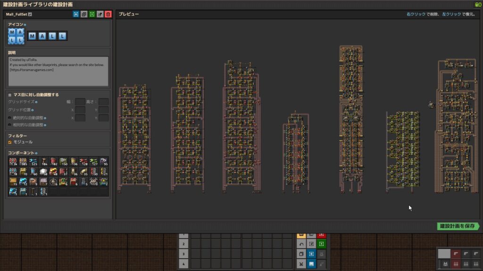Image resolution: width=483 pixels, height=271 pixels.
Task: Click the green planner icon in header
Action: tap(92, 14)
